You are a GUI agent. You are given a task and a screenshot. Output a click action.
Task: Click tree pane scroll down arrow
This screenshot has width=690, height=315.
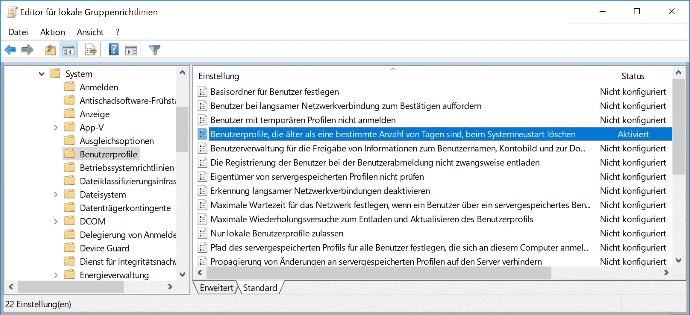[182, 274]
